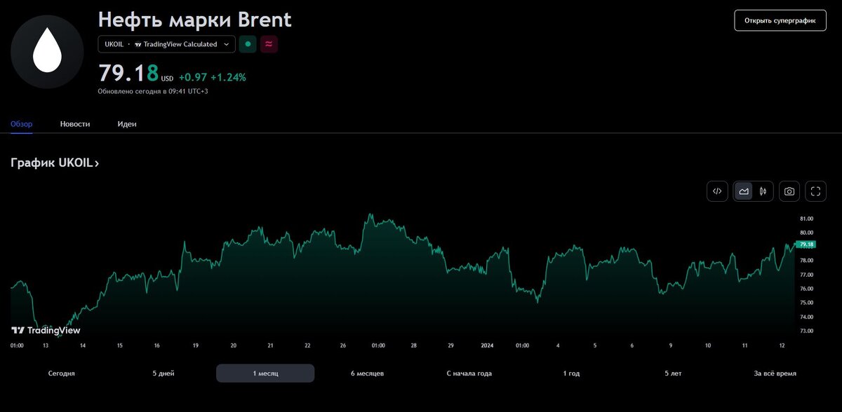Select the "1 месяц" time range
Screen dimensions: 842x412
265,373
